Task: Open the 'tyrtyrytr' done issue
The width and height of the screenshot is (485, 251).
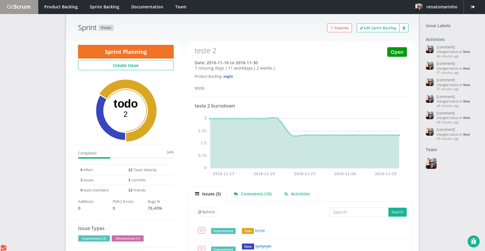Action: pos(263,246)
